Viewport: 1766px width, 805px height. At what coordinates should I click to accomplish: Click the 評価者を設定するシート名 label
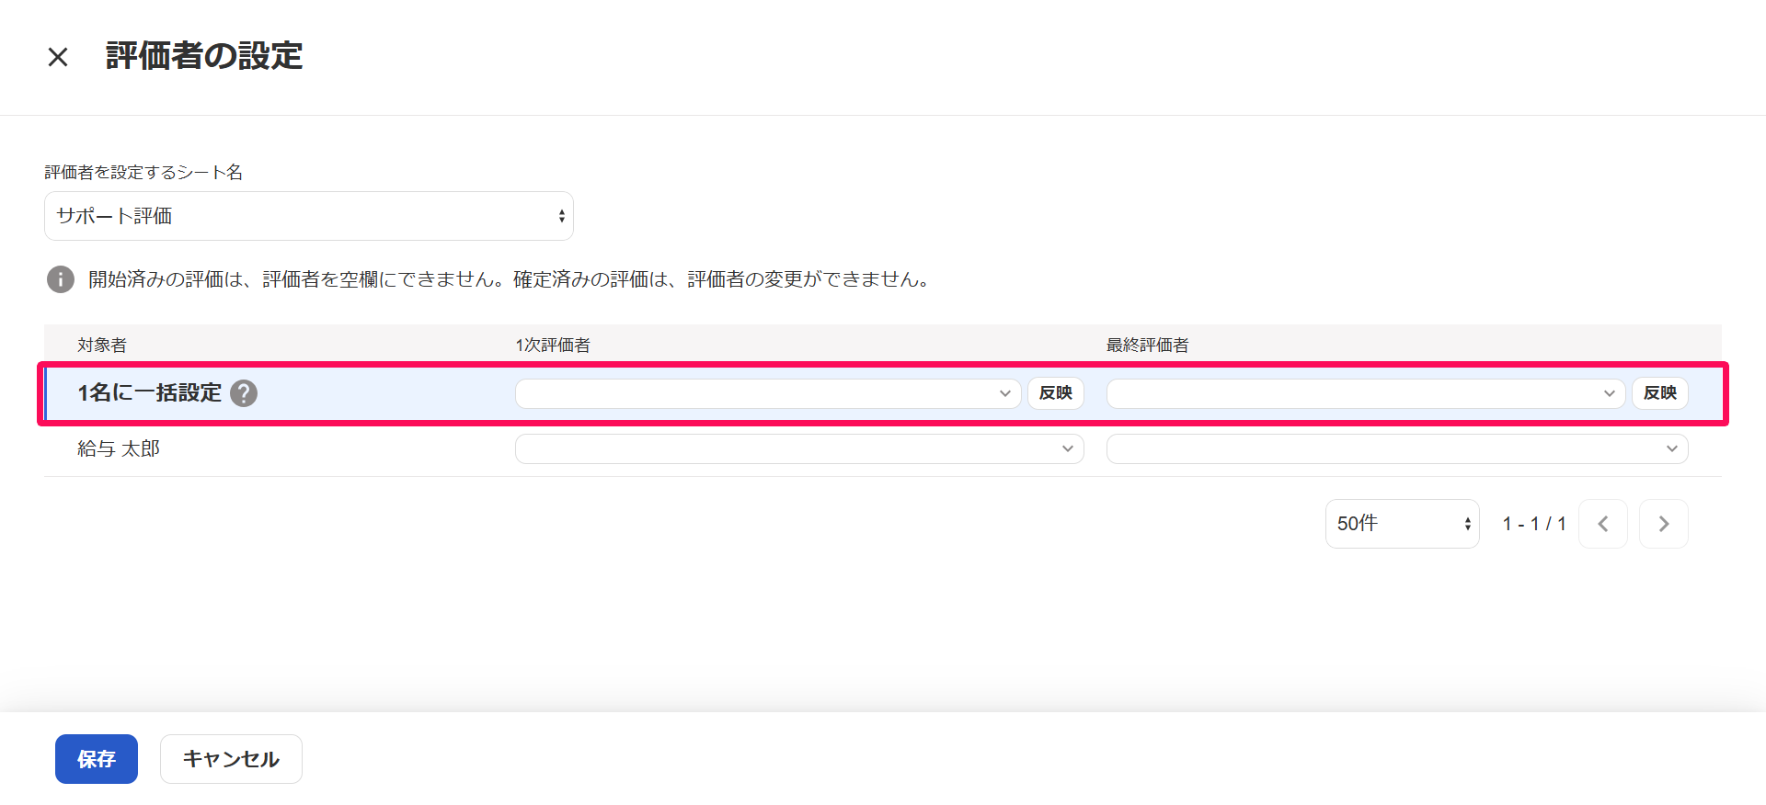(x=143, y=173)
